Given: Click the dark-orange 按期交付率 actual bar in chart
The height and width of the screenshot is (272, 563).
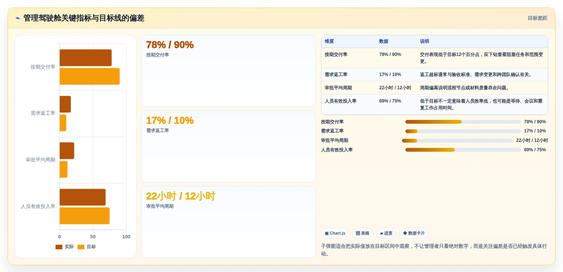Looking at the screenshot, I should [x=85, y=58].
